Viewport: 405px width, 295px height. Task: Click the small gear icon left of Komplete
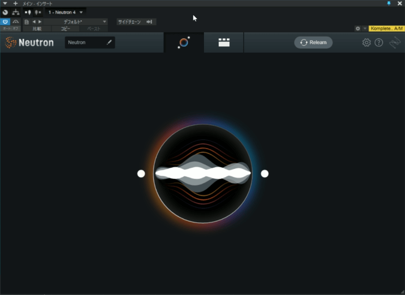[358, 29]
